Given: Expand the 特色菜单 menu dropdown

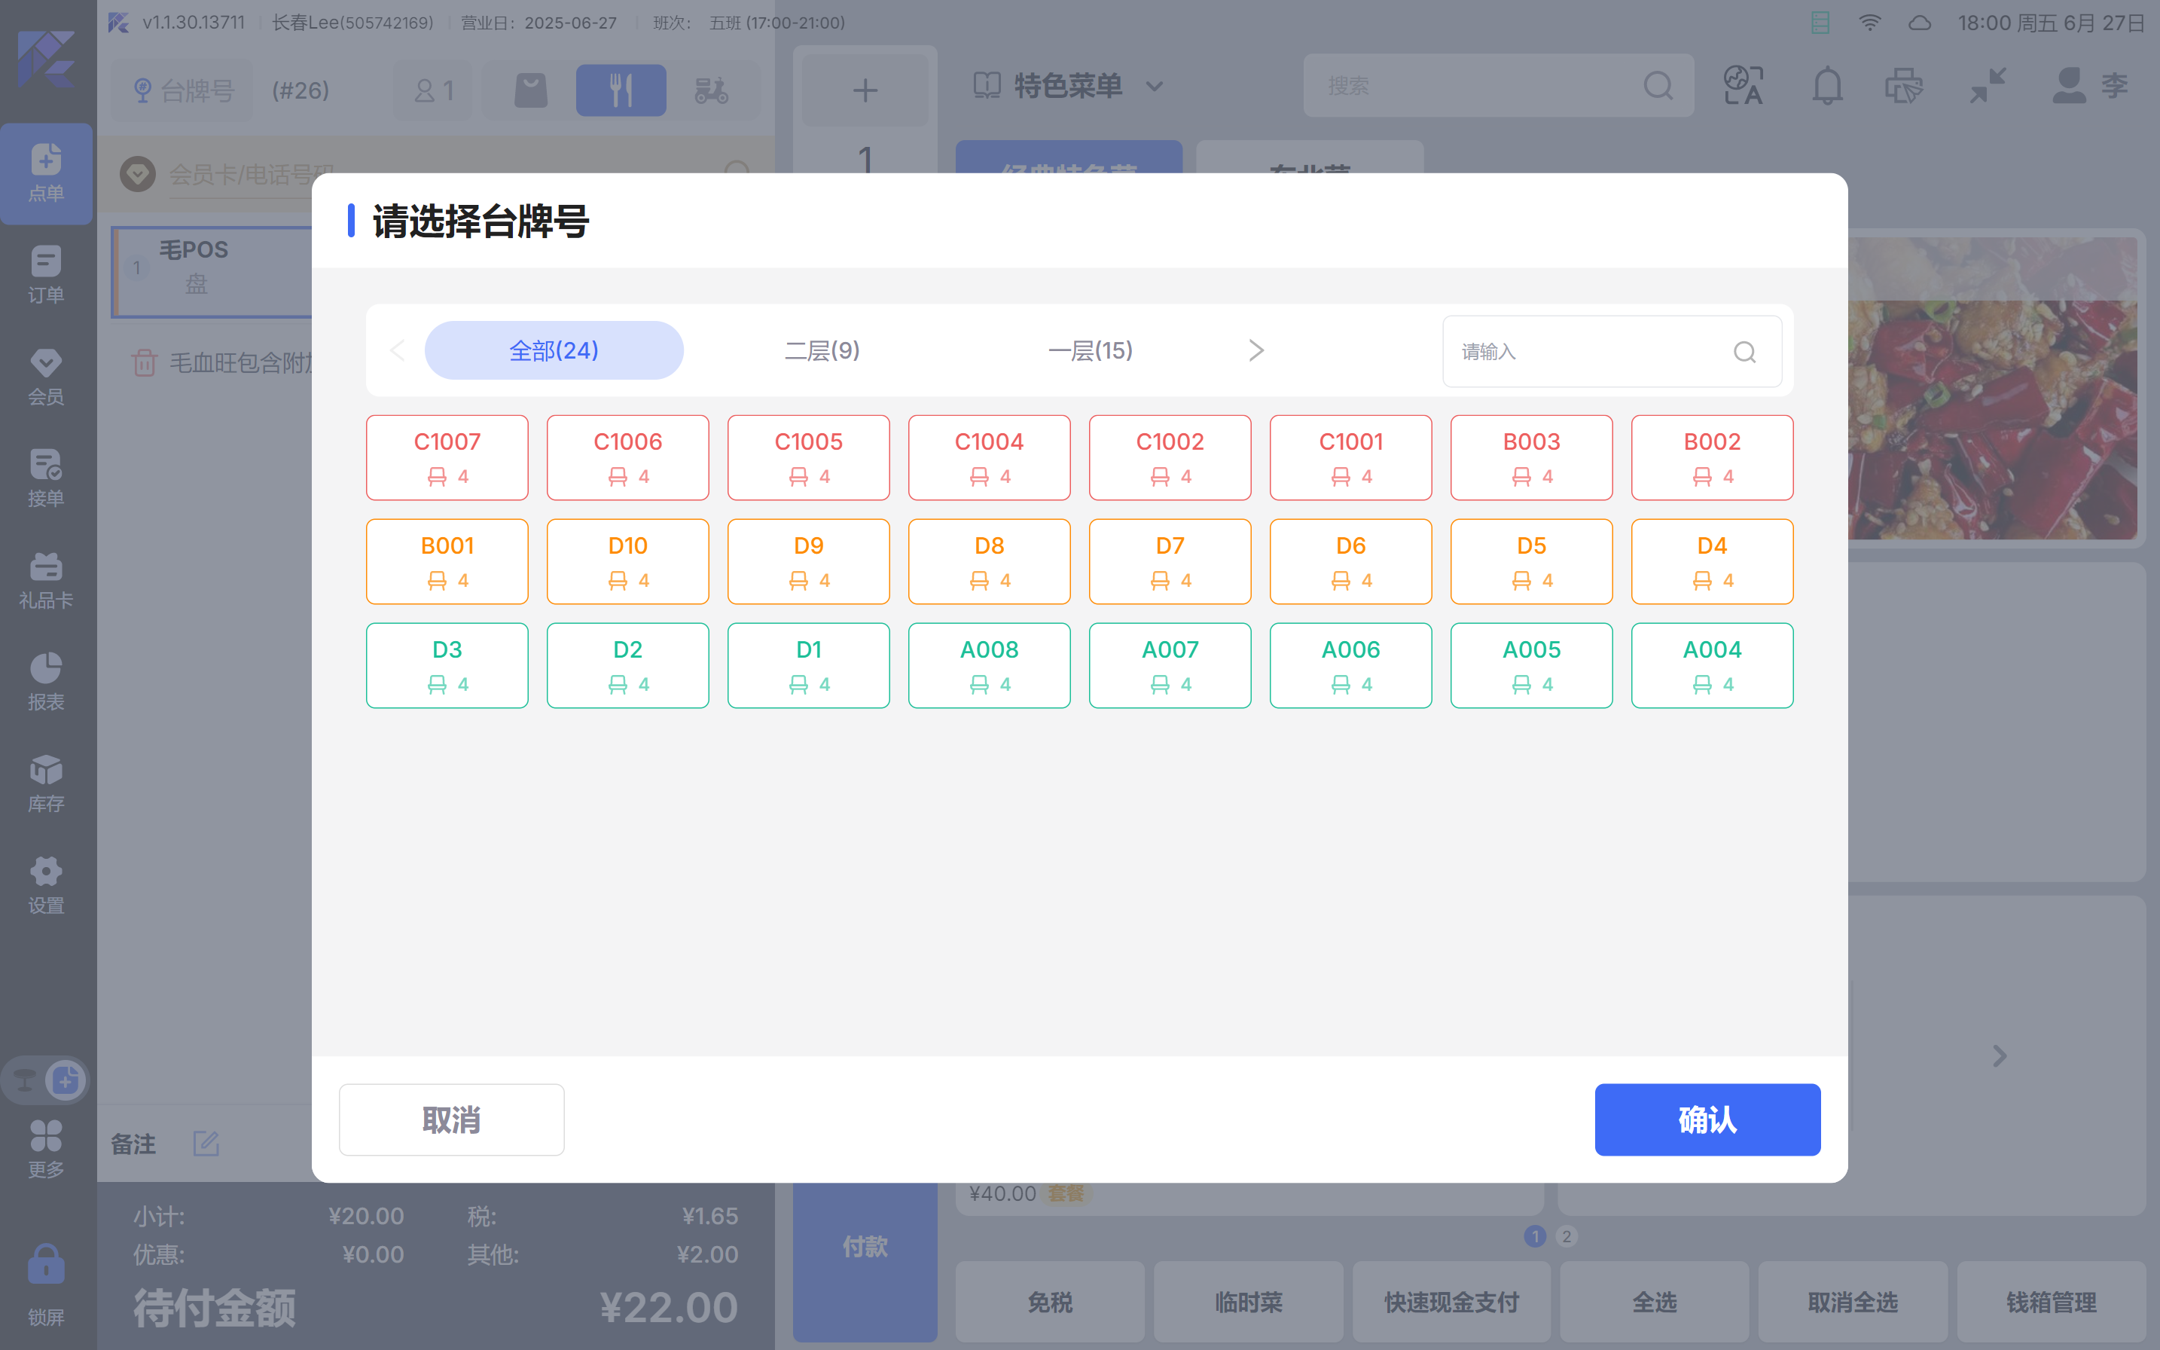Looking at the screenshot, I should (1155, 87).
